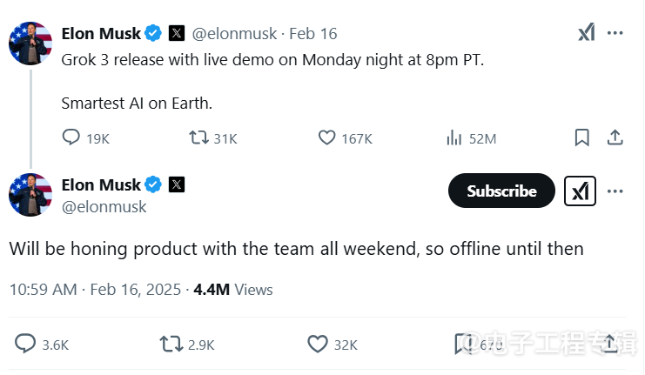View the 4.4M Views count

pos(232,290)
